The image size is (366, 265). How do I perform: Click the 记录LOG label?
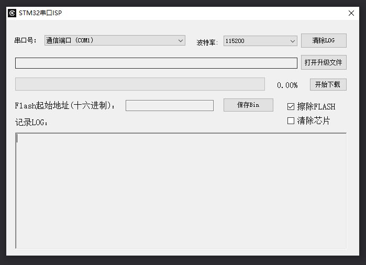(31, 122)
